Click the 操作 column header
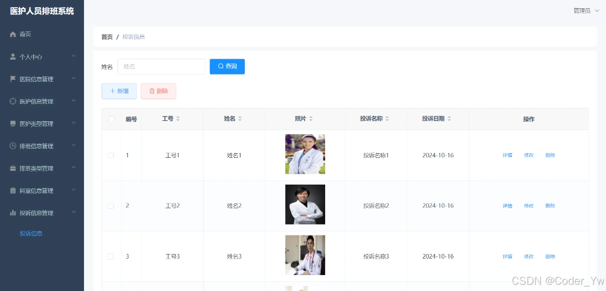 pyautogui.click(x=529, y=119)
